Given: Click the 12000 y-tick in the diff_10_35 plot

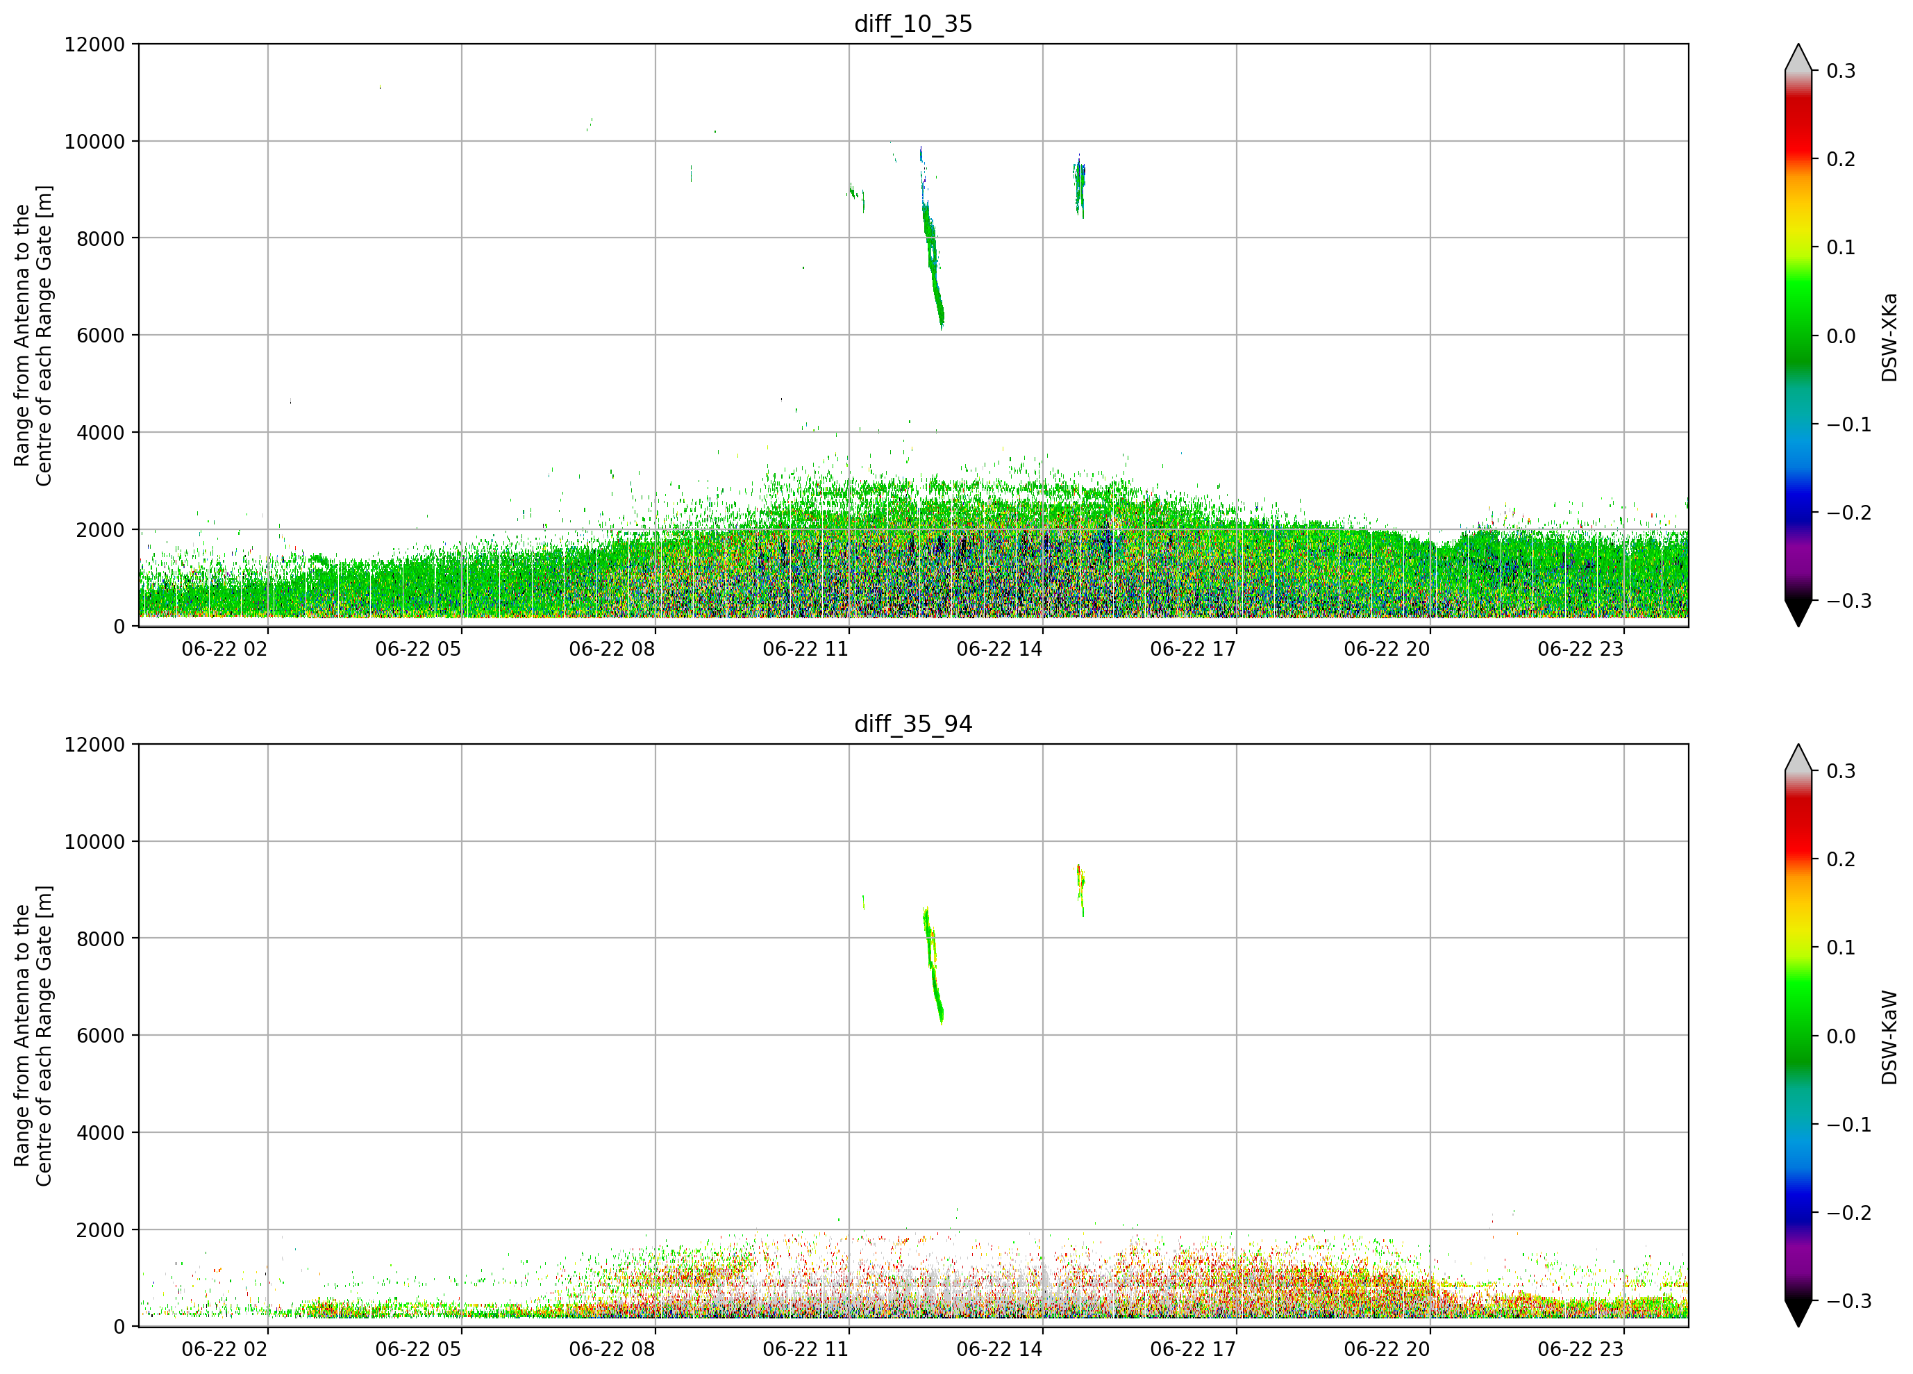Looking at the screenshot, I should pyautogui.click(x=94, y=44).
